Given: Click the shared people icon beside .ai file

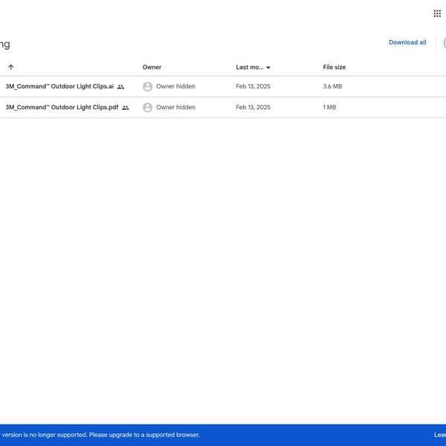Looking at the screenshot, I should (120, 87).
